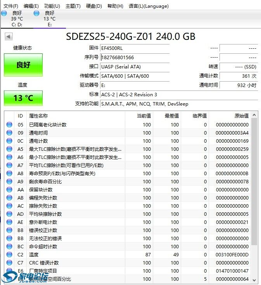This screenshot has height=285, width=261.
Task: Click the SMART table vertical scrollbar thumb
Action: pyautogui.click(x=254, y=182)
